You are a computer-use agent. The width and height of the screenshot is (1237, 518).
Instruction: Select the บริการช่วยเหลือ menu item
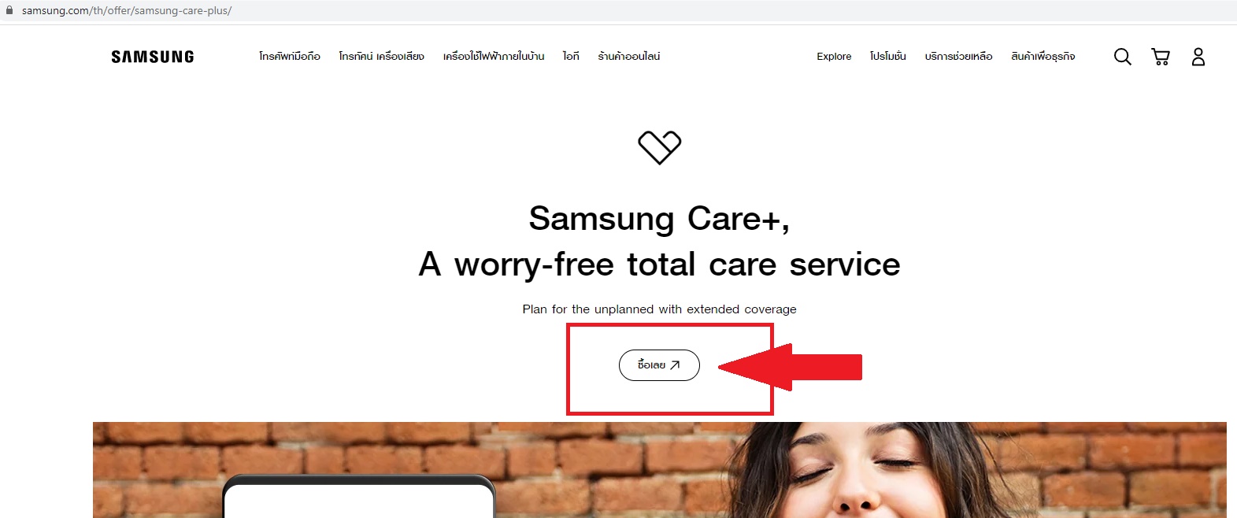coord(958,57)
